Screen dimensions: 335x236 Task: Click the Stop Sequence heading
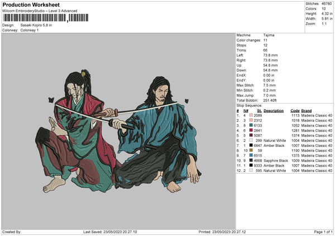[249, 106]
